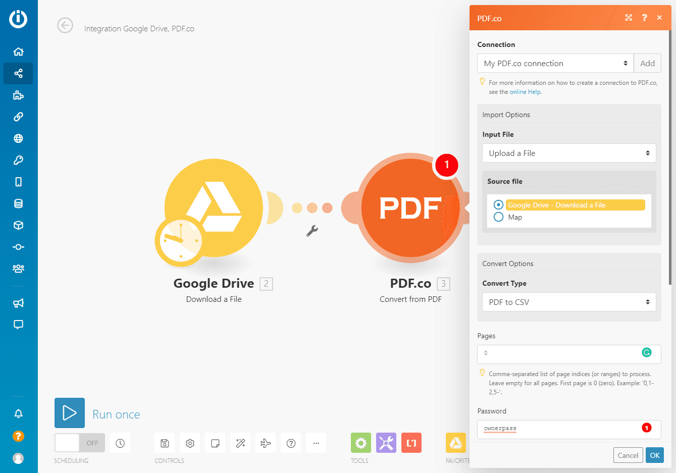Open the commit/flow control sidebar icon
Image resolution: width=676 pixels, height=473 pixels.
(18, 247)
